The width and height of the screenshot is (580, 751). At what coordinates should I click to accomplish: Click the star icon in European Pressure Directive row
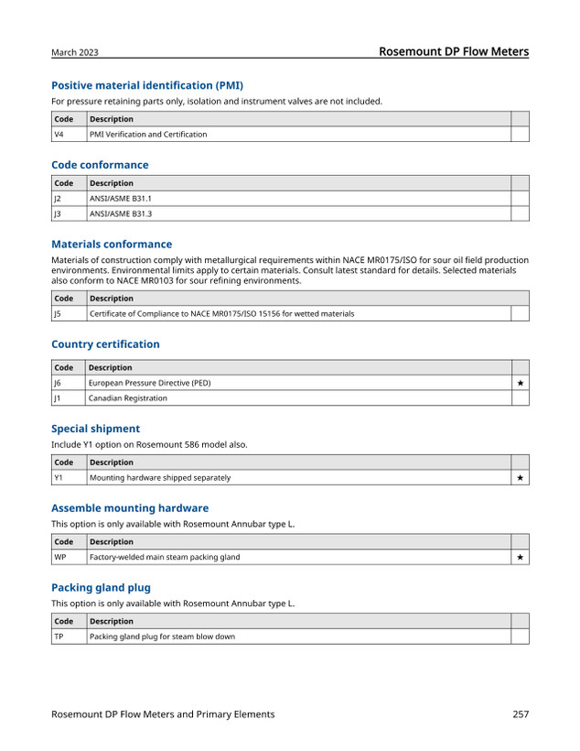tap(521, 383)
